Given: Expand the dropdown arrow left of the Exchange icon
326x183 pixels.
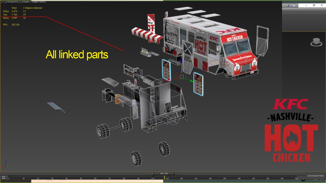Looking at the screenshot, I should [284, 5].
